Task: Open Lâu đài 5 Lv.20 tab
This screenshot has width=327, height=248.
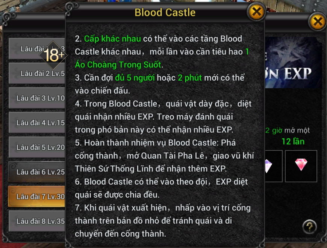Action: [37, 147]
